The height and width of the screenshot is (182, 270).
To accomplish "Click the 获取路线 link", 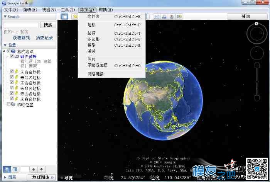I will [x=21, y=38].
